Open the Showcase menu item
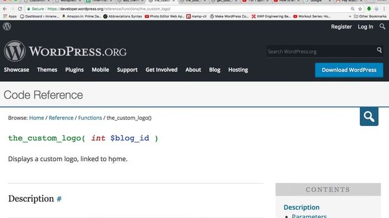 click(x=16, y=70)
